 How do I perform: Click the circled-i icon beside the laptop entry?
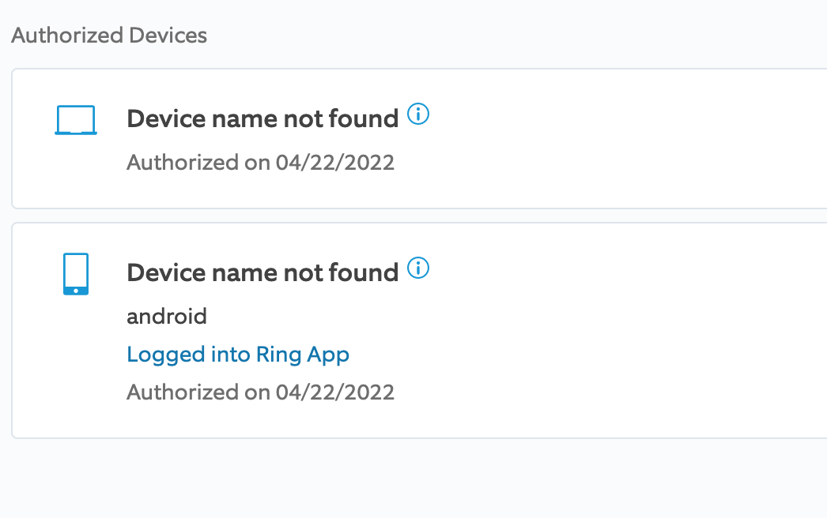pyautogui.click(x=419, y=114)
